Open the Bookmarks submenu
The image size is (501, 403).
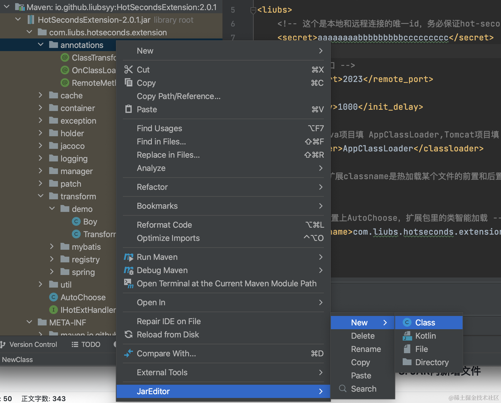tap(223, 206)
